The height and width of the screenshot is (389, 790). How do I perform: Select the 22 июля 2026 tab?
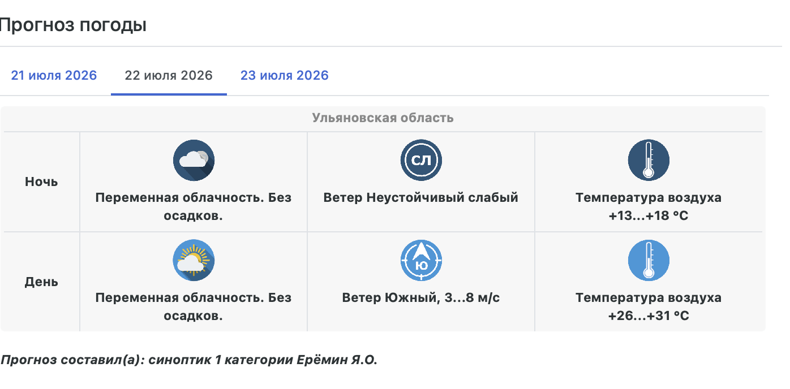tap(169, 75)
